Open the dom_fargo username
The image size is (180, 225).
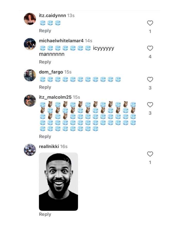coord(51,72)
